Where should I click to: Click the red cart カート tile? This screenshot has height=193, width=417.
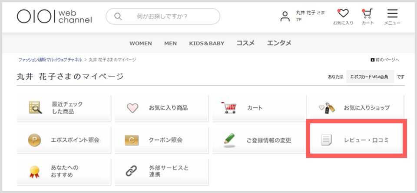tap(259, 108)
